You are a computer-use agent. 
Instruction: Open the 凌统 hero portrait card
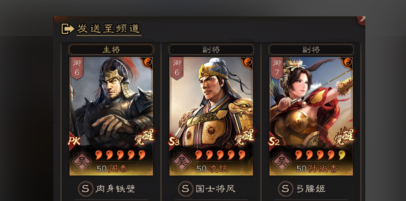pyautogui.click(x=211, y=116)
